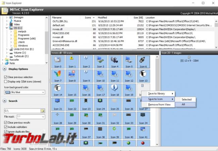Expand the TurboLab (Z:) drive node
218x151 pixels.
coord(7,56)
